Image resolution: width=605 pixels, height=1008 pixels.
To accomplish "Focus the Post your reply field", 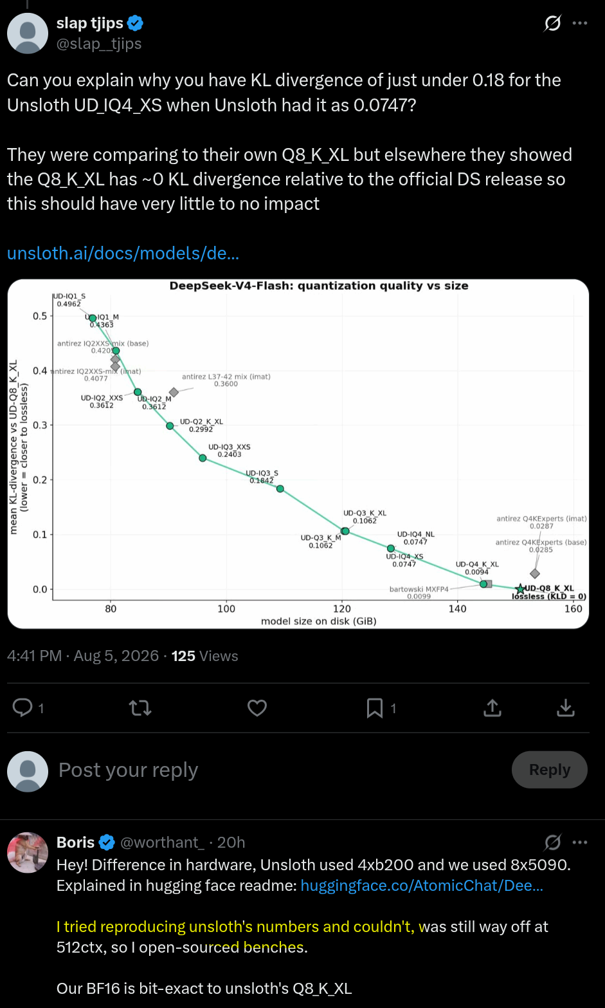I will (x=276, y=770).
